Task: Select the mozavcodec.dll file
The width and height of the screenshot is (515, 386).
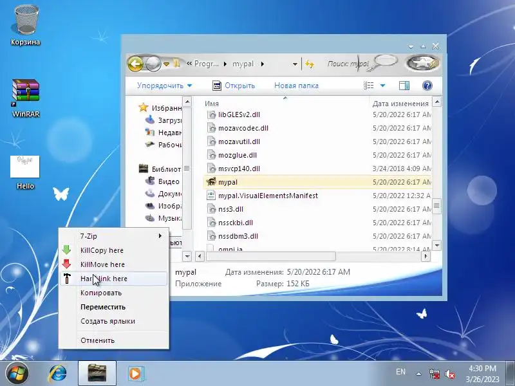Action: point(243,128)
